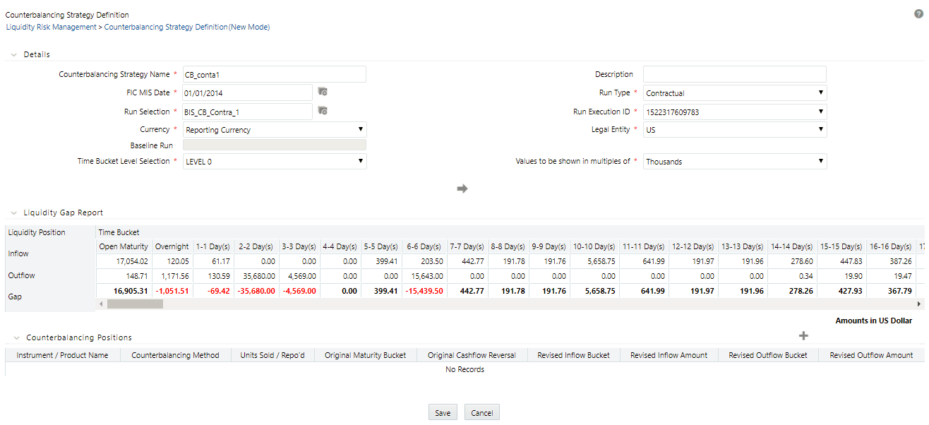
Task: Open the help question mark icon
Action: pos(918,14)
